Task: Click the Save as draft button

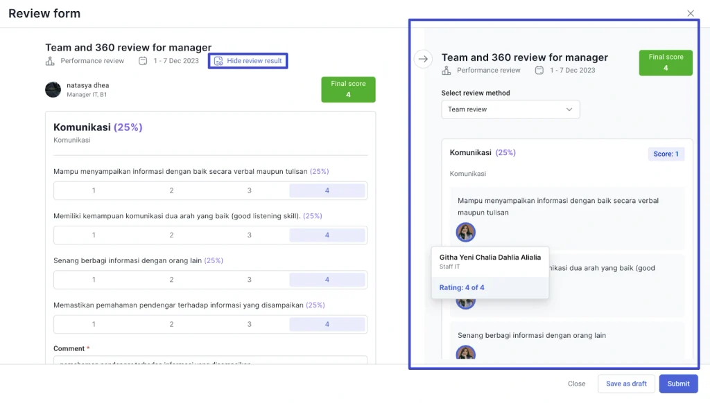Action: pos(626,384)
